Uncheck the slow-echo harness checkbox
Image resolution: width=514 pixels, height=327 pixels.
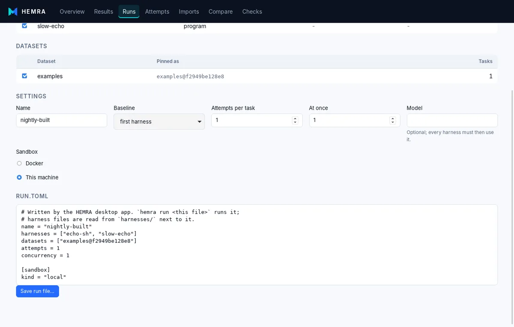[x=24, y=26]
